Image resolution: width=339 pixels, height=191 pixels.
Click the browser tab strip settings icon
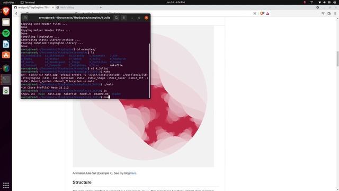318,7
